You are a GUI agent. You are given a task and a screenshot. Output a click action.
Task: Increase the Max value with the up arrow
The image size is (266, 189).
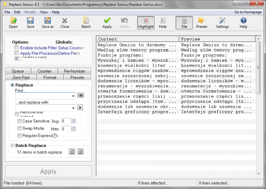coord(73,127)
